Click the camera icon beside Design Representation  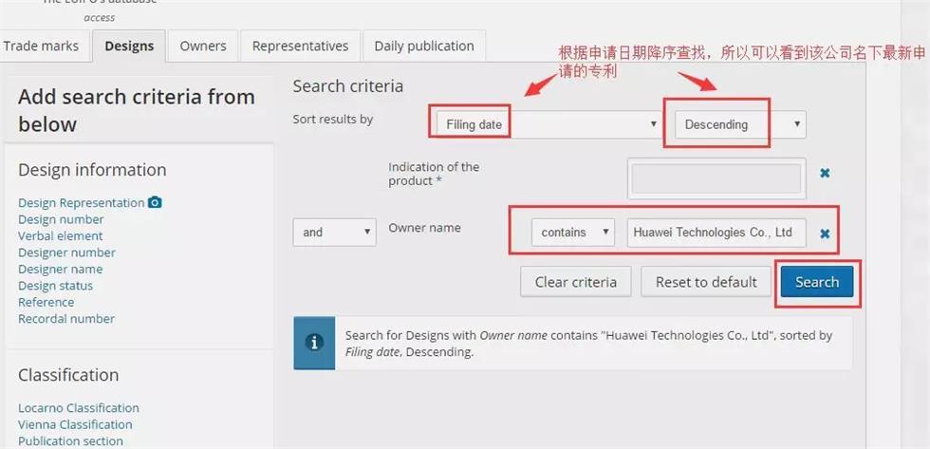pos(155,202)
